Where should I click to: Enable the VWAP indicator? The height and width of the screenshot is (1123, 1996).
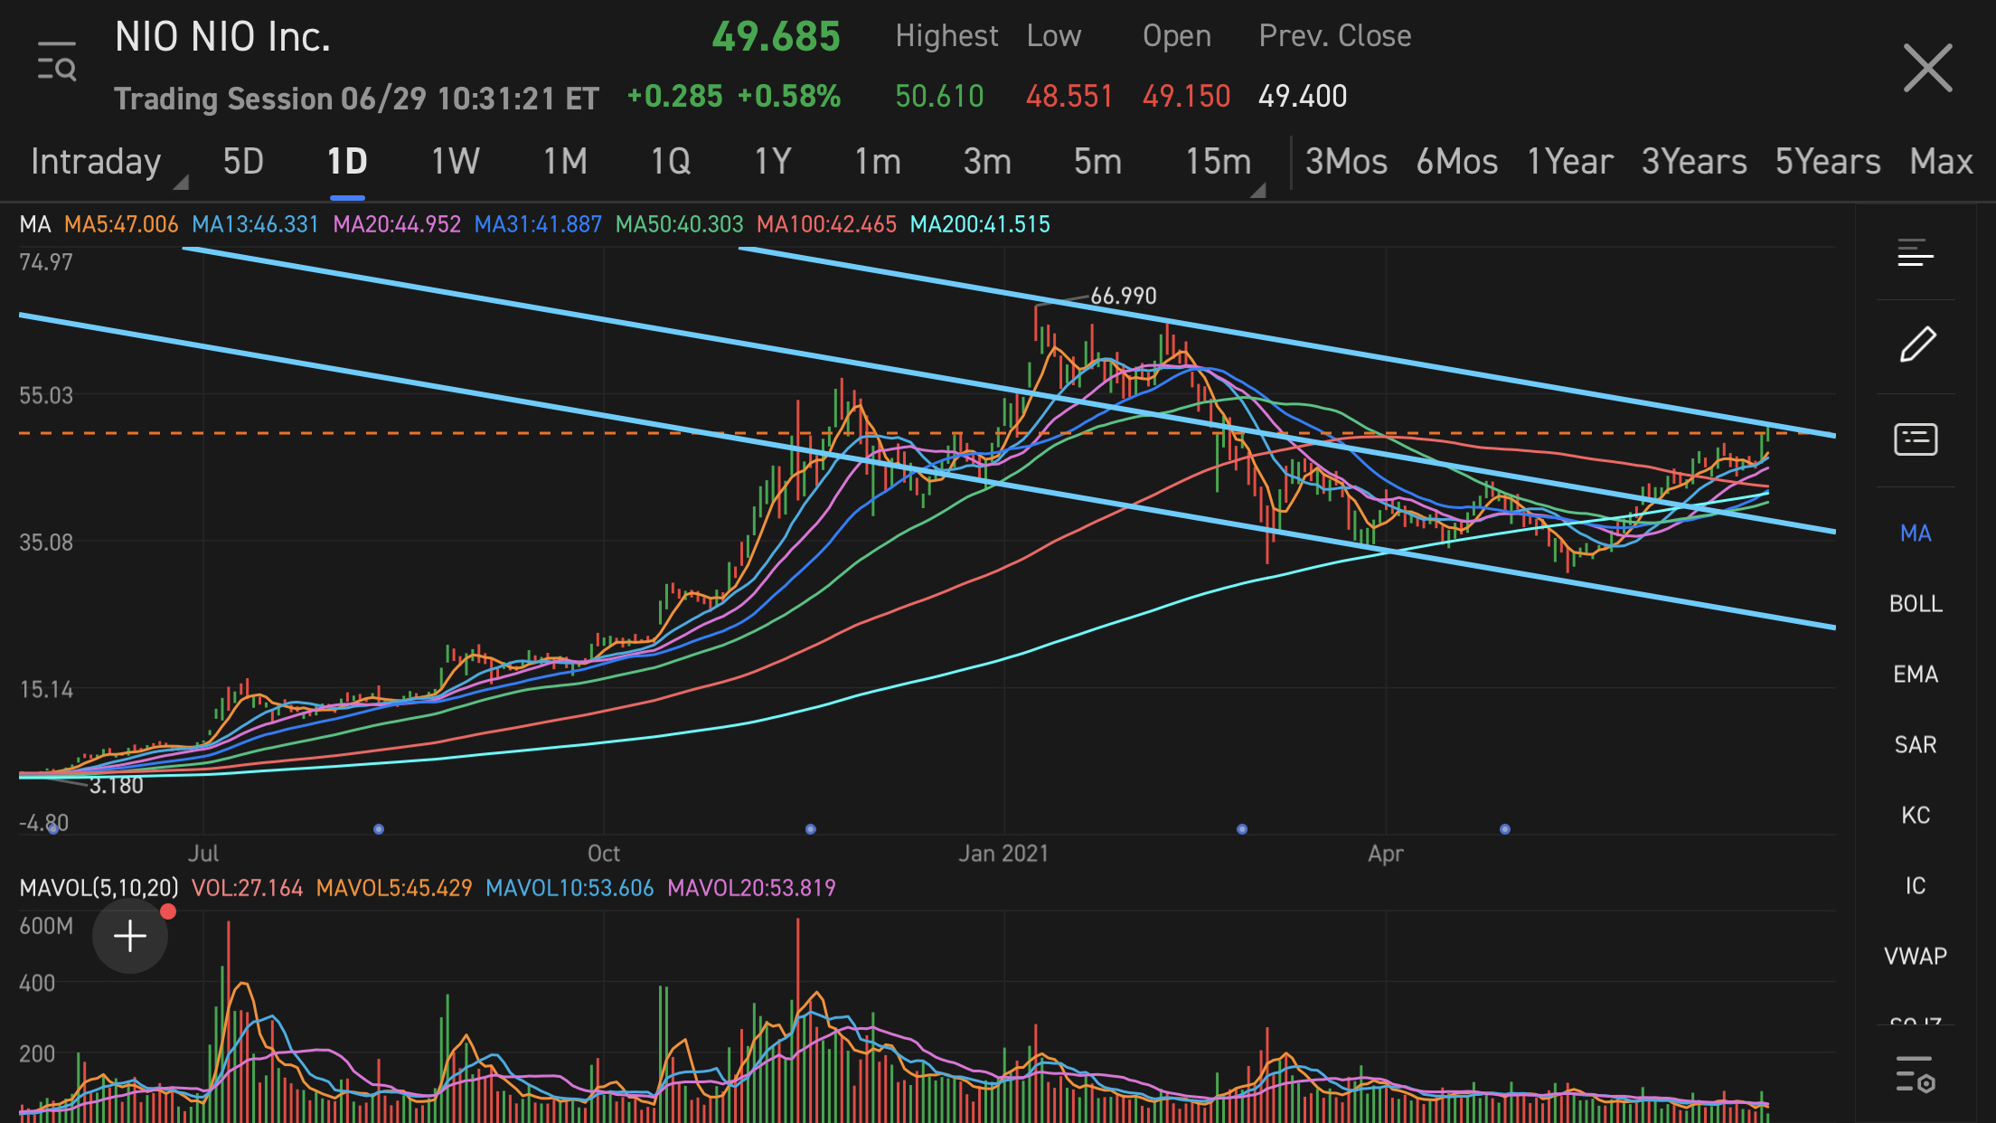point(1916,957)
